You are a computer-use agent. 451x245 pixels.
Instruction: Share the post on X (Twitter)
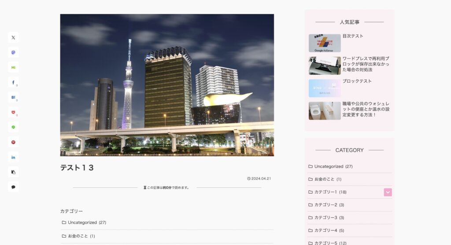pyautogui.click(x=13, y=38)
